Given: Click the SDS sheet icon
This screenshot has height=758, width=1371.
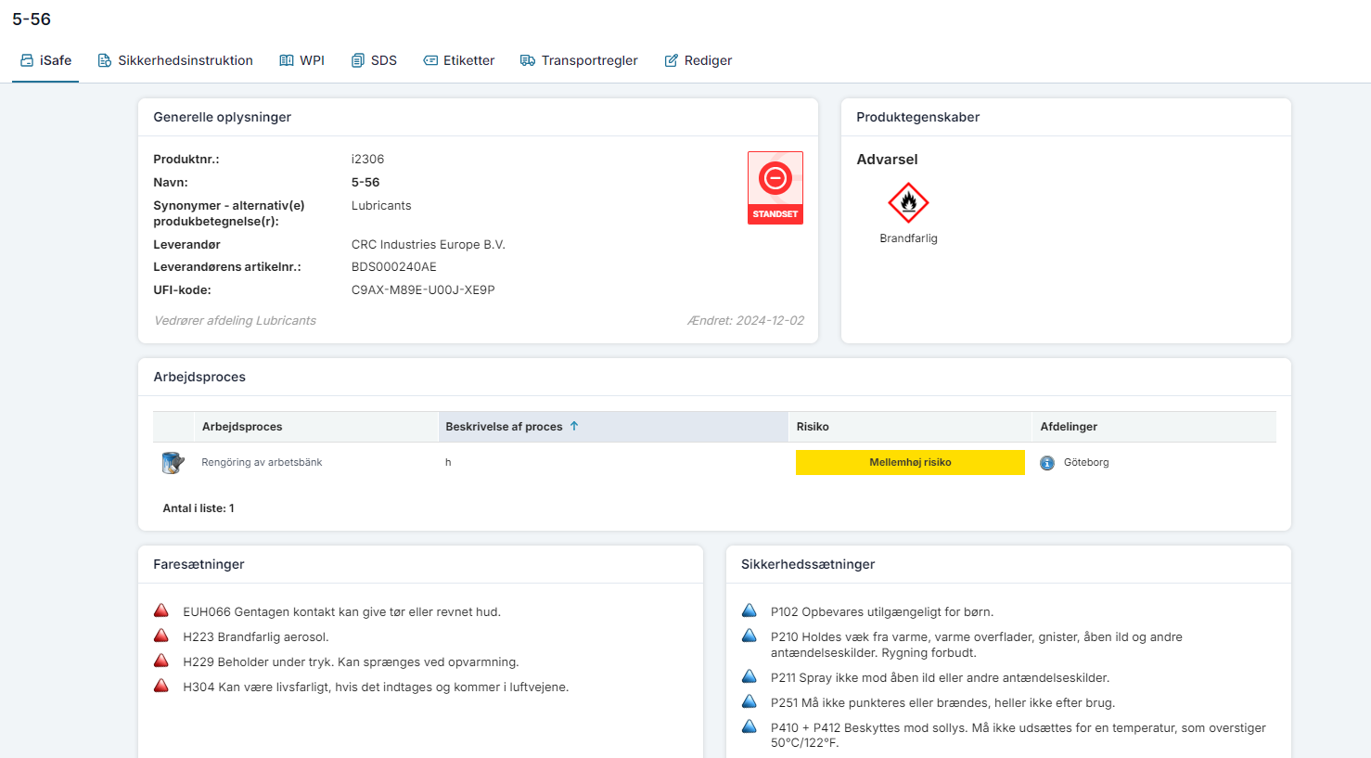Looking at the screenshot, I should pyautogui.click(x=358, y=60).
